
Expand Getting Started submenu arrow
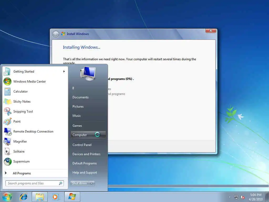tap(64, 72)
